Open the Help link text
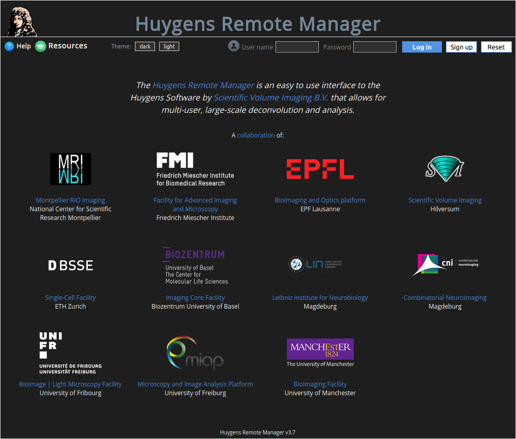This screenshot has height=439, width=516. (24, 46)
